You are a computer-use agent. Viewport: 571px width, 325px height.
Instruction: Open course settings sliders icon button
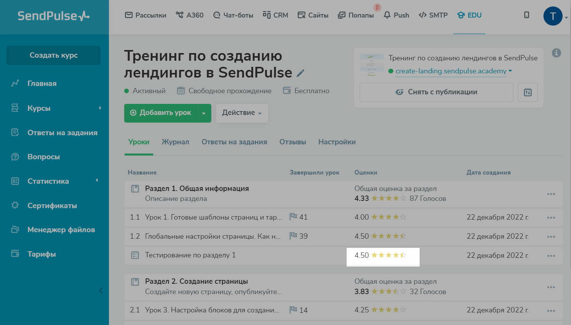pyautogui.click(x=527, y=92)
